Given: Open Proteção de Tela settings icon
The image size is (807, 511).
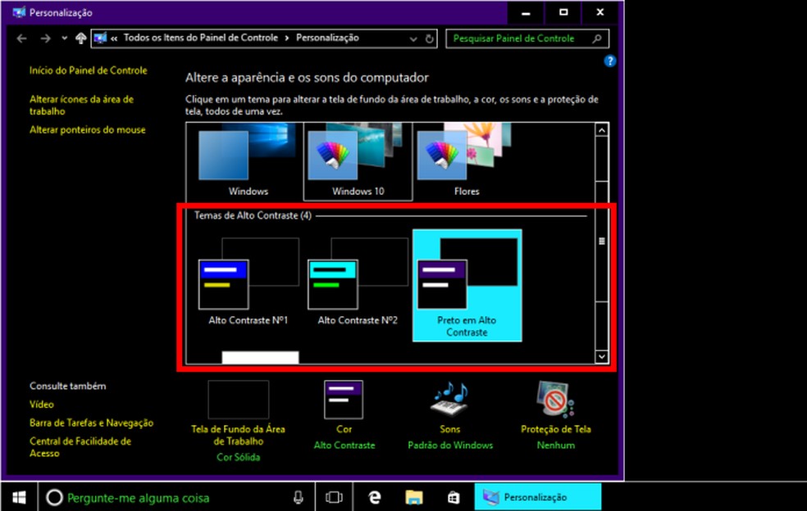Looking at the screenshot, I should [x=555, y=400].
